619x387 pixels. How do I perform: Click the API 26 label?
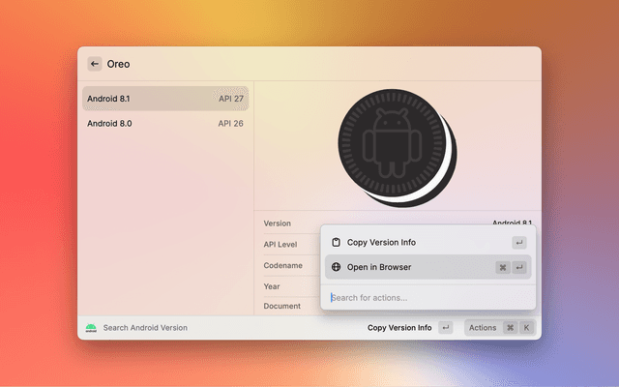[x=230, y=124]
